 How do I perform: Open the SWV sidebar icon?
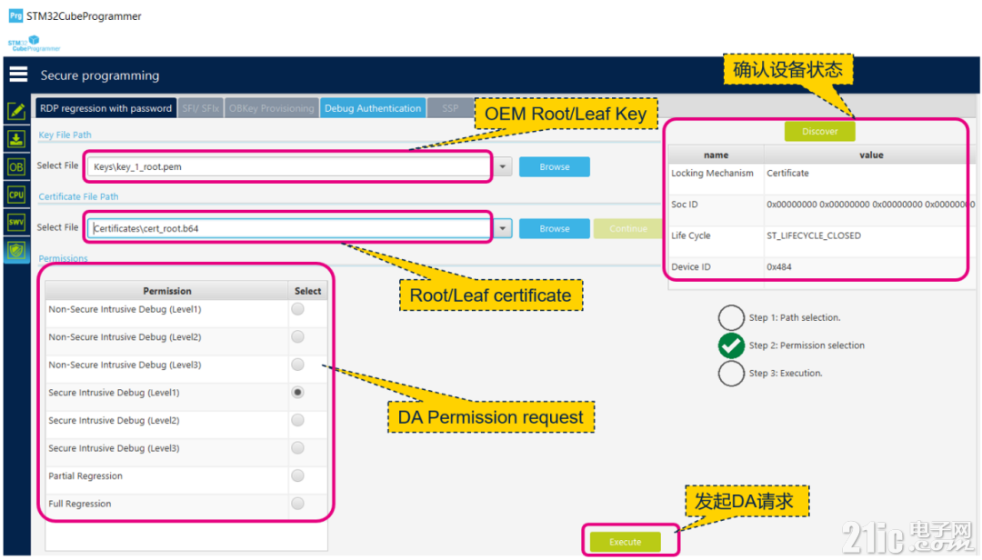pyautogui.click(x=16, y=222)
